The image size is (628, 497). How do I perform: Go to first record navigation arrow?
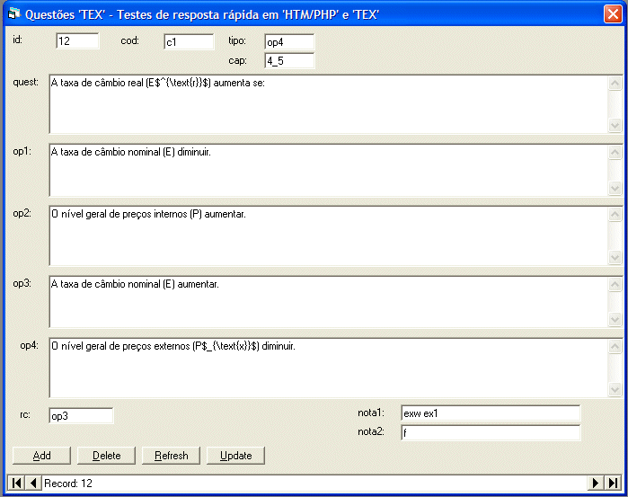(17, 484)
